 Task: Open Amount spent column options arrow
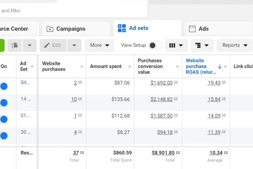(x=129, y=66)
